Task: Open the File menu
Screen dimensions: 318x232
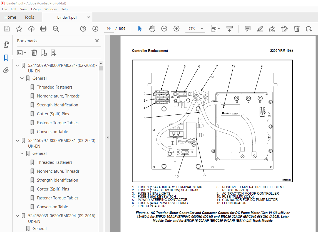Action: [4, 9]
